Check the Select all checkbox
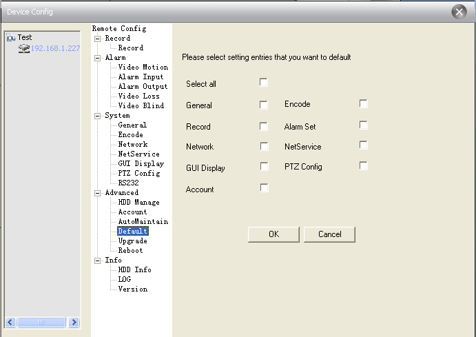Screen dimensions: 476x337 pos(264,82)
